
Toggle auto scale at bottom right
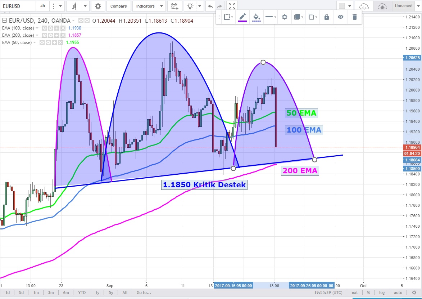398,293
